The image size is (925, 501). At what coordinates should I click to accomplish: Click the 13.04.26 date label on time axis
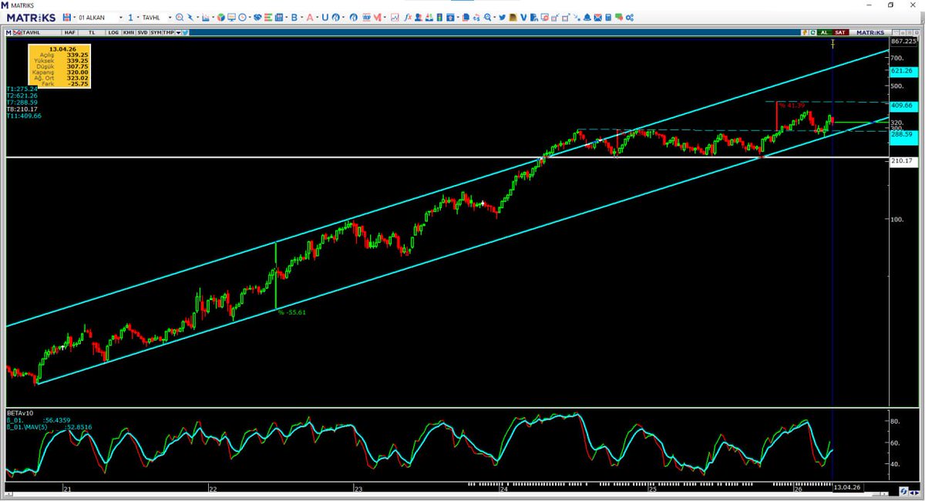click(x=846, y=487)
